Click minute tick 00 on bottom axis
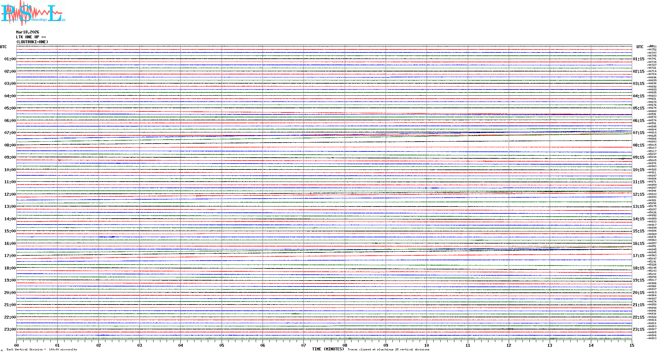658x354 pixels. click(x=16, y=345)
